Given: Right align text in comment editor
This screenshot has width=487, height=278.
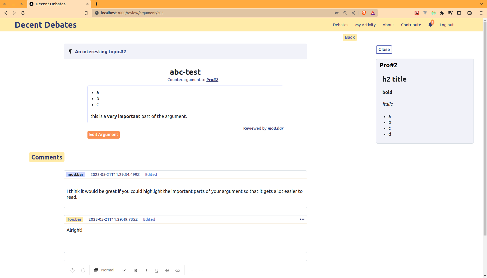Looking at the screenshot, I should point(212,270).
